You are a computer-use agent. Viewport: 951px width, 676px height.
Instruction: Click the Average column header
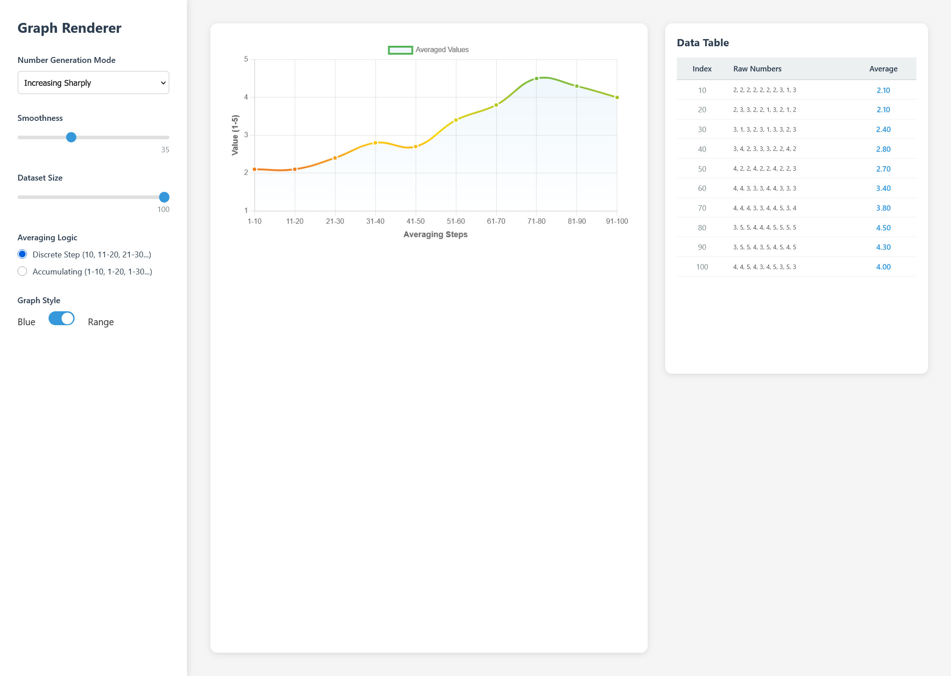tap(883, 69)
